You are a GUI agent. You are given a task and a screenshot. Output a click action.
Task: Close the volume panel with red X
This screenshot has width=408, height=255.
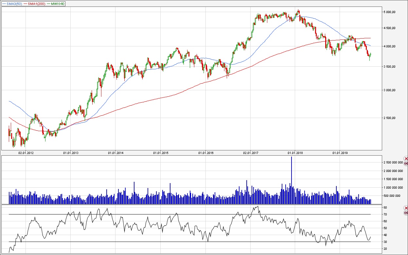pyautogui.click(x=406, y=159)
